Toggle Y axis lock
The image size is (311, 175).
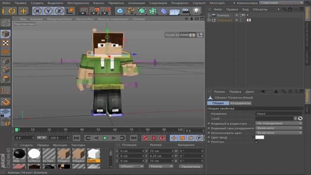48,11
